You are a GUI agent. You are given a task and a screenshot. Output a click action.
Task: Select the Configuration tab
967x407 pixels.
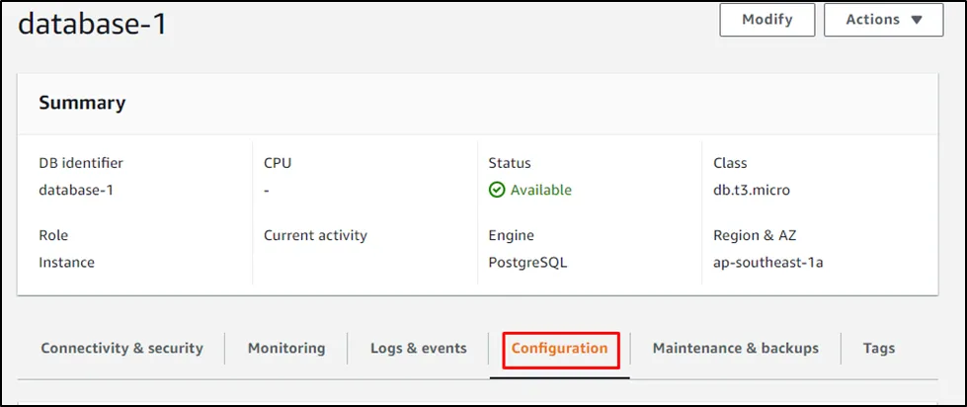coord(559,348)
